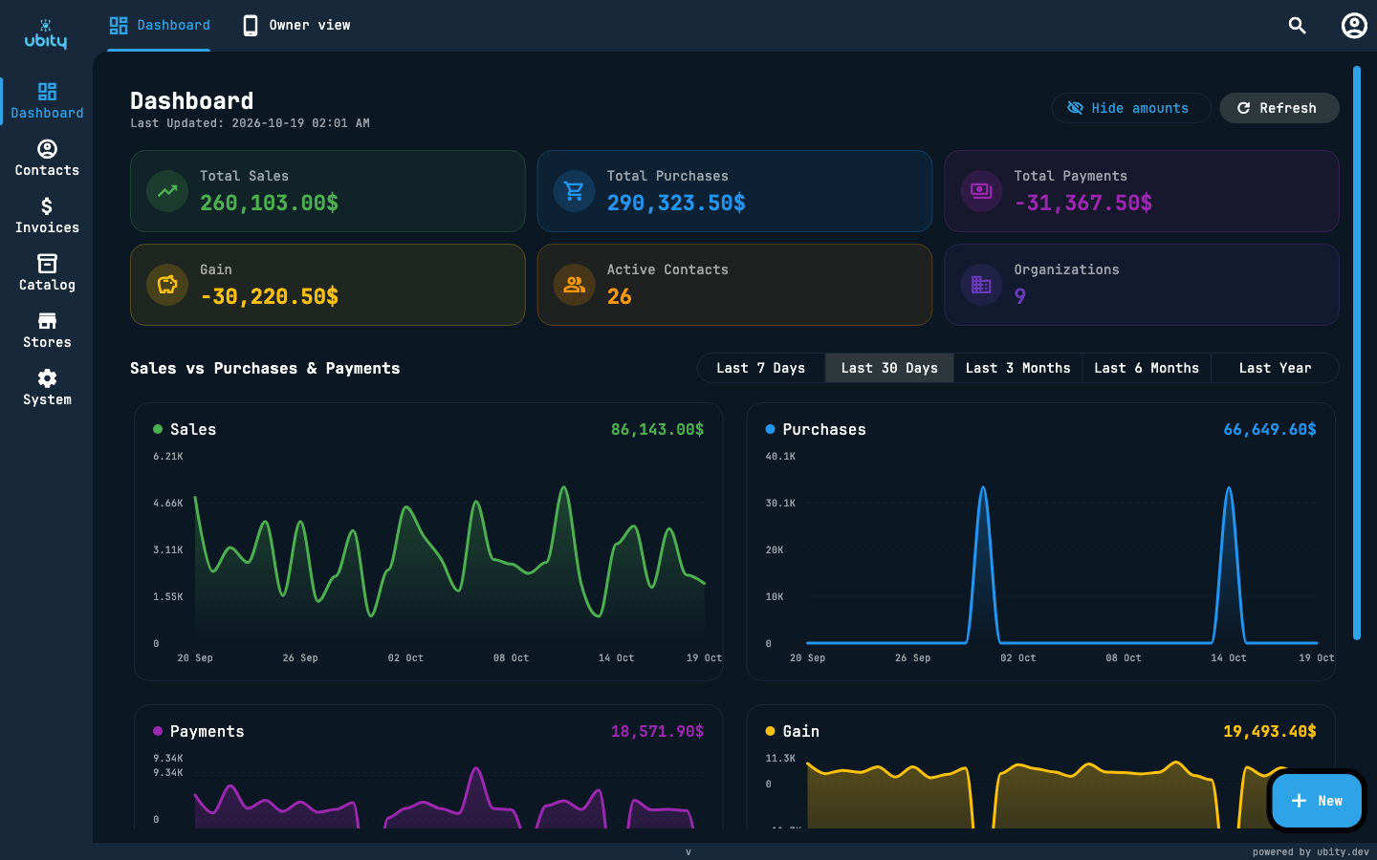Open the Catalog section
Image resolution: width=1377 pixels, height=860 pixels.
tap(47, 273)
